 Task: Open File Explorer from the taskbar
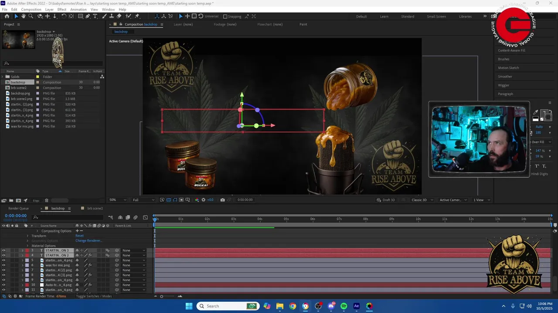279,306
